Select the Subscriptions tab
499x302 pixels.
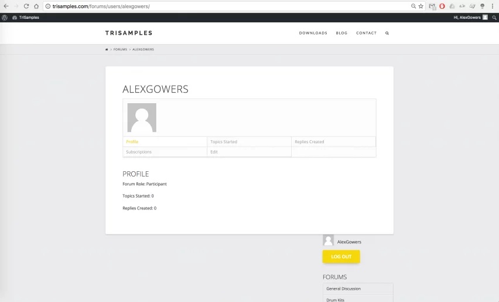click(x=139, y=152)
